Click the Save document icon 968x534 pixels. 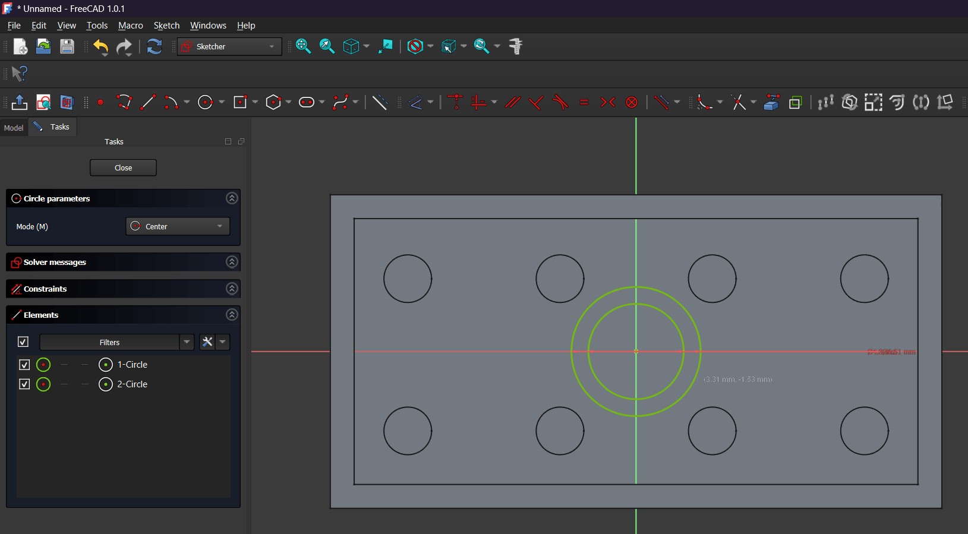pos(67,47)
